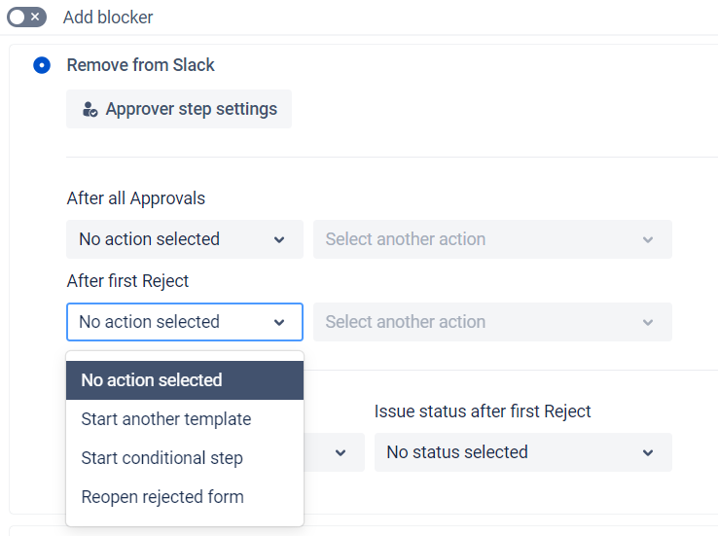This screenshot has width=718, height=536.
Task: Open Approver step settings
Action: [x=179, y=109]
